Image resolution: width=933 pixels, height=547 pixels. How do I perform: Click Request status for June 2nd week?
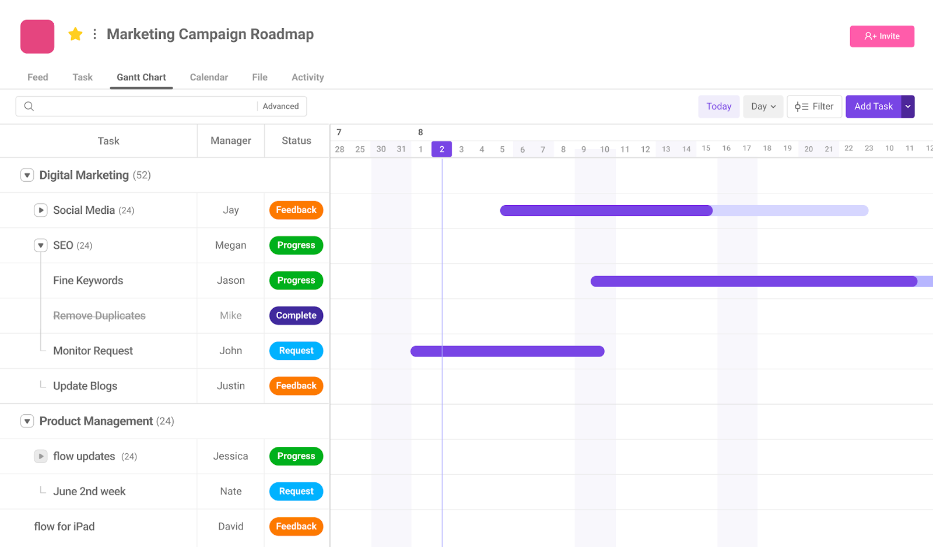pos(296,491)
